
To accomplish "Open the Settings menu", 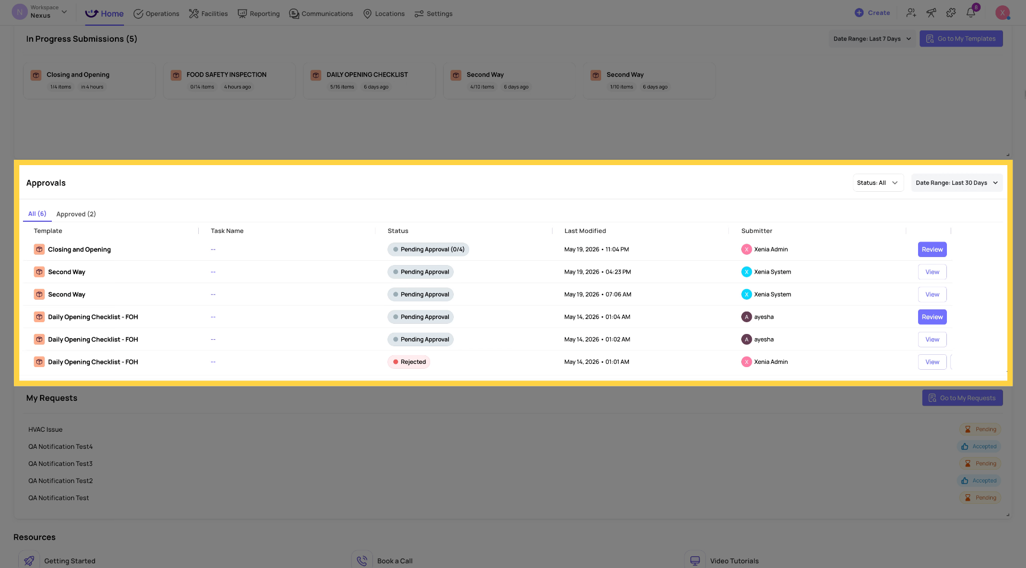I will point(433,13).
